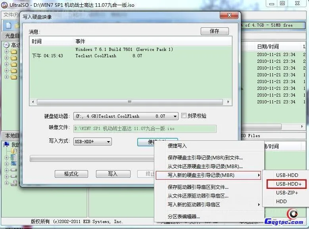Select 便捷写入 menu entry
Viewport: 309px width, 229px height.
point(177,146)
